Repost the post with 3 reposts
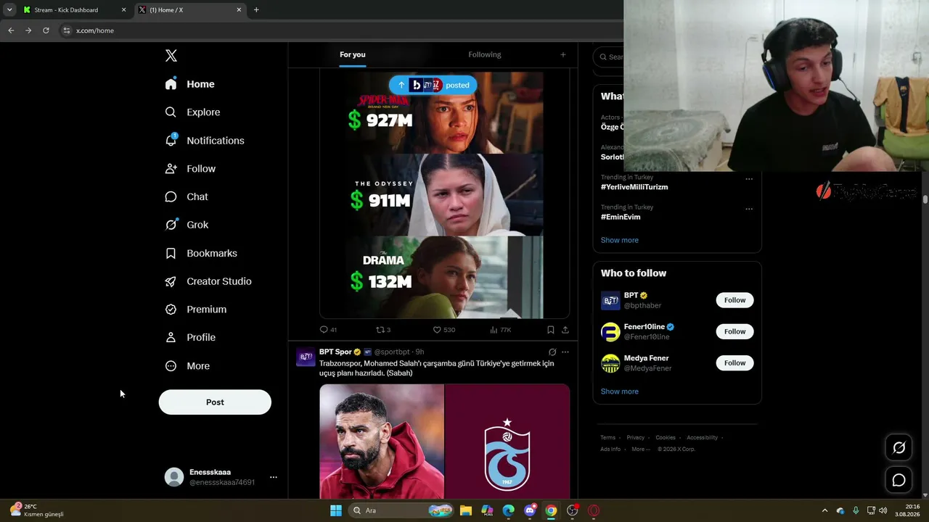The image size is (929, 522). tap(383, 330)
